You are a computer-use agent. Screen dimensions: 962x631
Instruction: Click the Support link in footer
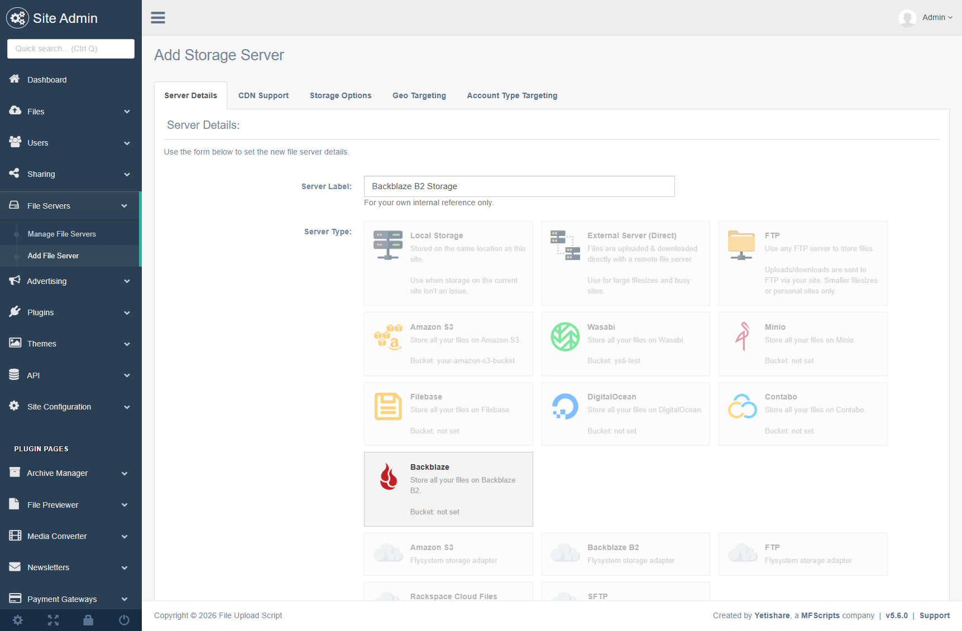click(x=934, y=615)
